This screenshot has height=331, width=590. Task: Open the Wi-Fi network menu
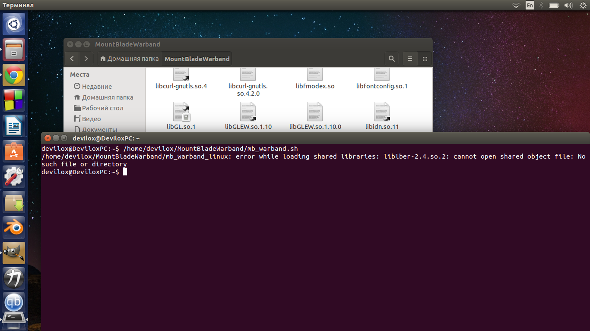pos(516,5)
